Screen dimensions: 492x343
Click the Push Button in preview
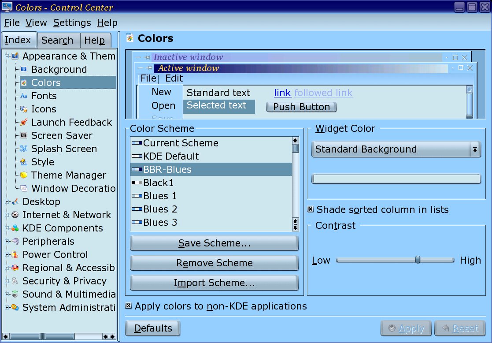click(301, 107)
